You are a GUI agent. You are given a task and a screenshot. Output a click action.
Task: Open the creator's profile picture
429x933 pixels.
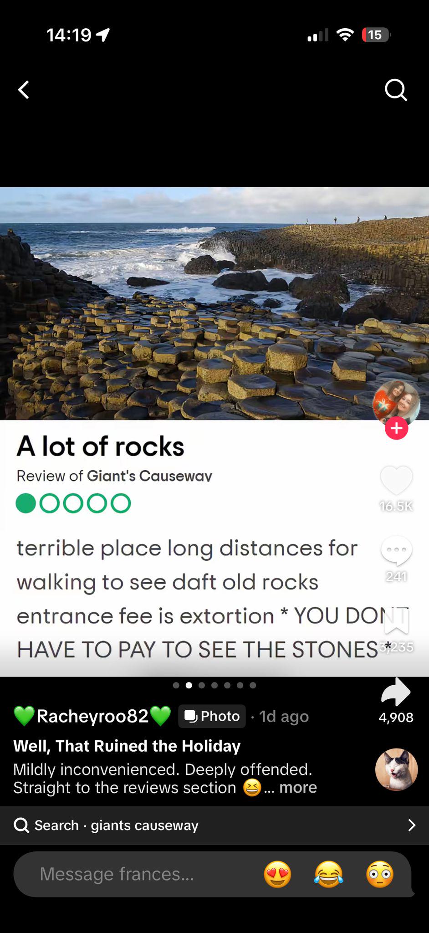[x=396, y=403]
